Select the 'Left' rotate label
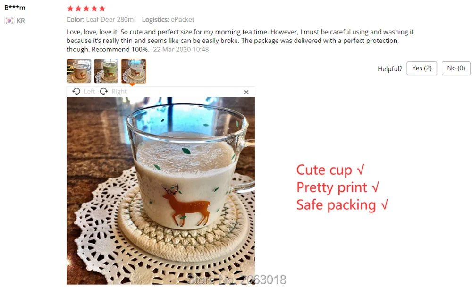 89,92
